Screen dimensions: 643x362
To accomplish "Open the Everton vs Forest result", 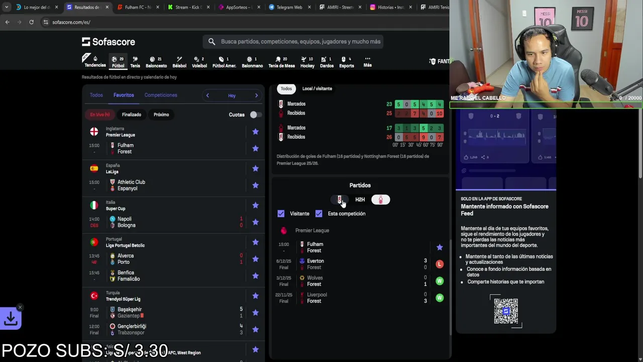I will click(360, 264).
